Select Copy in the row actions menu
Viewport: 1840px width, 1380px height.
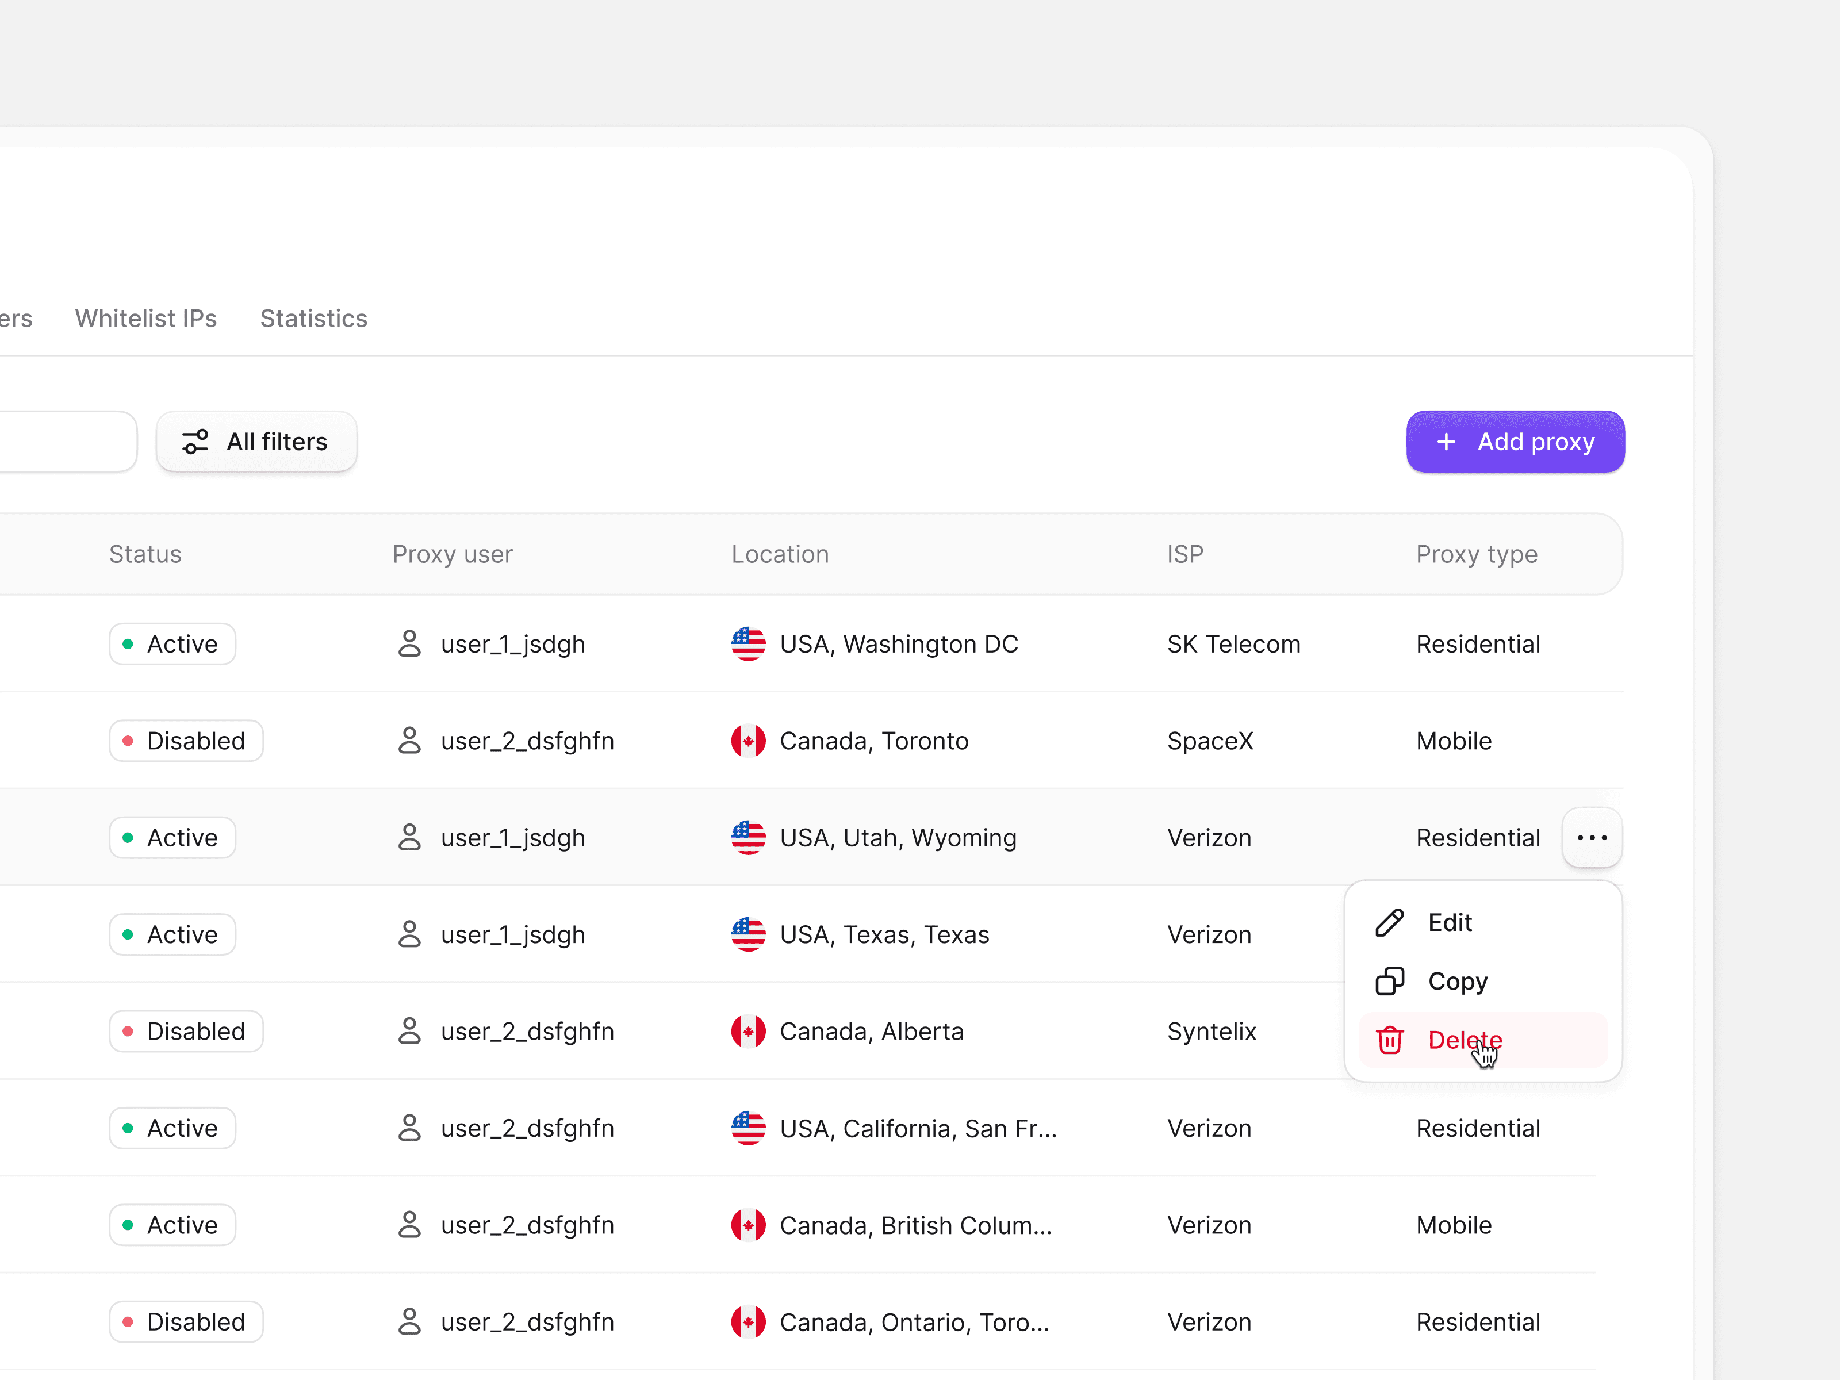[1458, 982]
